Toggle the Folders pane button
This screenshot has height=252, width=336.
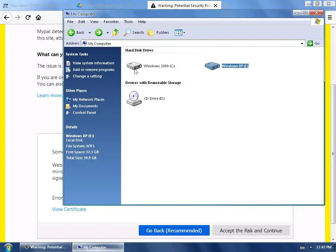[158, 32]
